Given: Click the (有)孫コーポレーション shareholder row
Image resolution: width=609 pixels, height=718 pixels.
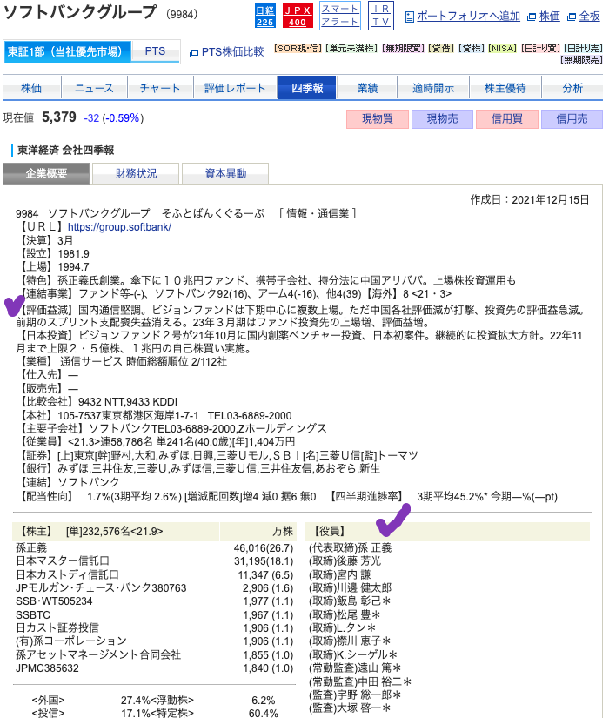Looking at the screenshot, I should click(154, 641).
